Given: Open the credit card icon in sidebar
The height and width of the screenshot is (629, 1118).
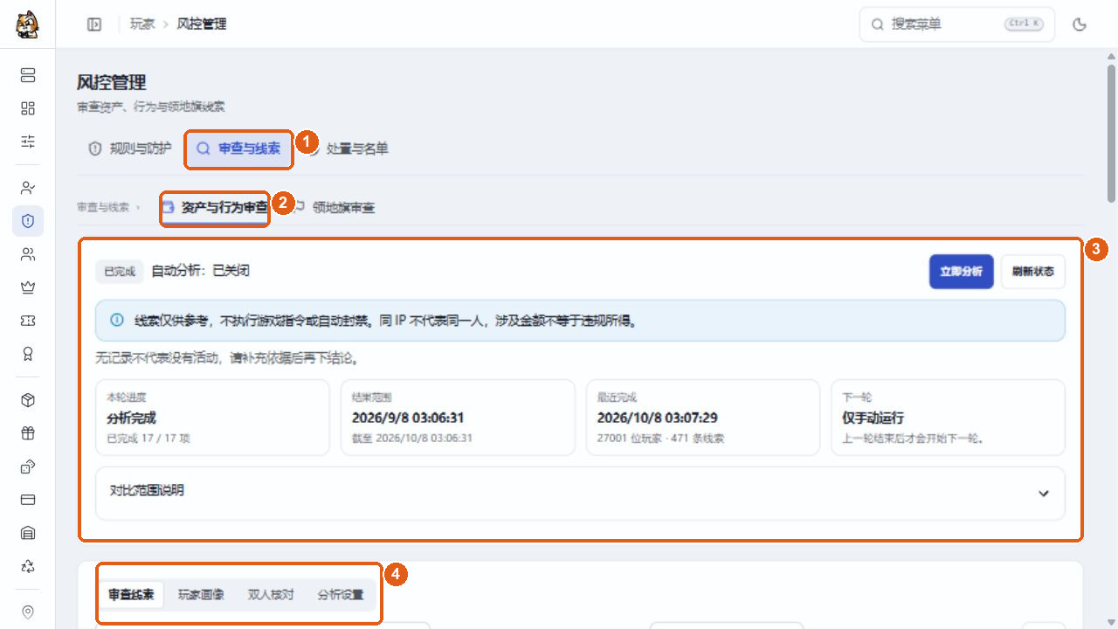Looking at the screenshot, I should point(28,500).
